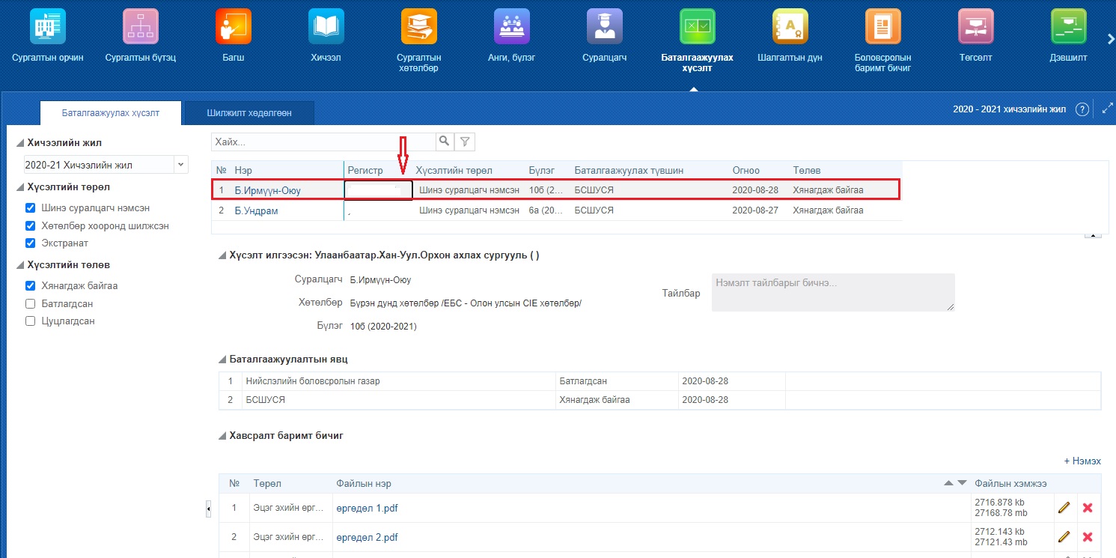Click the Хайх search field

point(323,142)
